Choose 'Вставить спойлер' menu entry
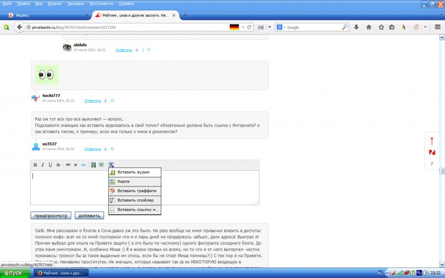This screenshot has width=445, height=278. point(135,200)
